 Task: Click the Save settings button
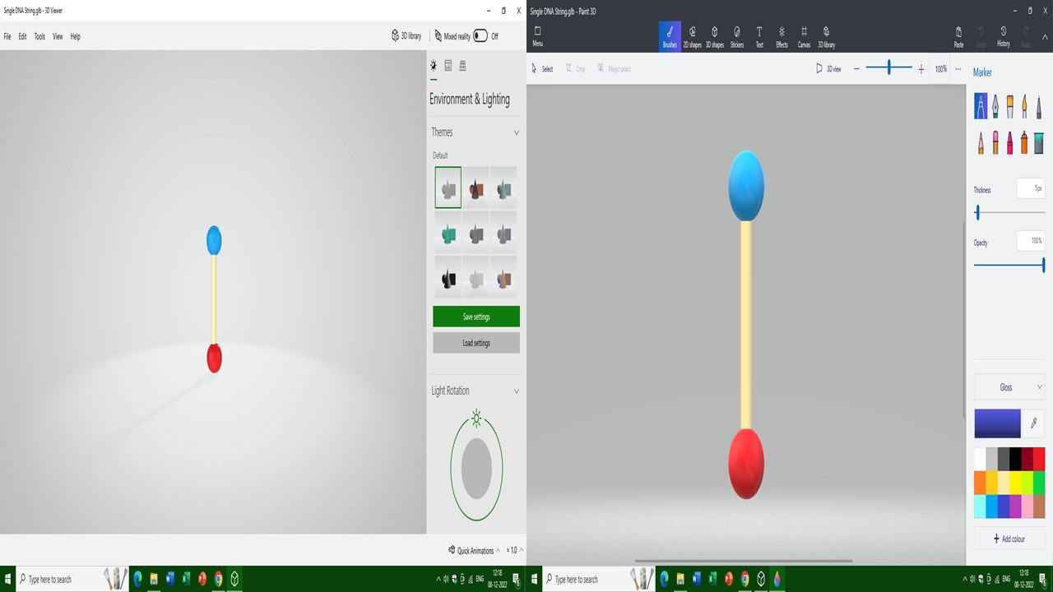(x=476, y=317)
